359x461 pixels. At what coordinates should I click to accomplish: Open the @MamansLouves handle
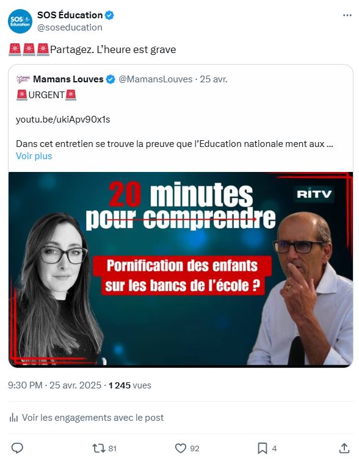[x=155, y=79]
